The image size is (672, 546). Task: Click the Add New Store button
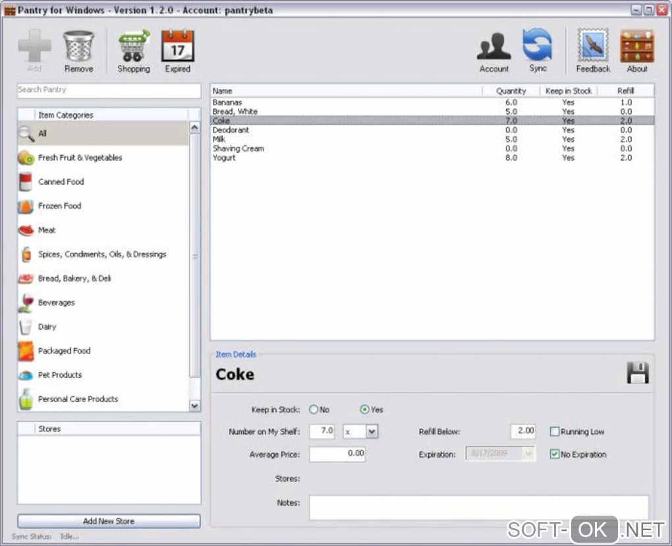(x=109, y=521)
